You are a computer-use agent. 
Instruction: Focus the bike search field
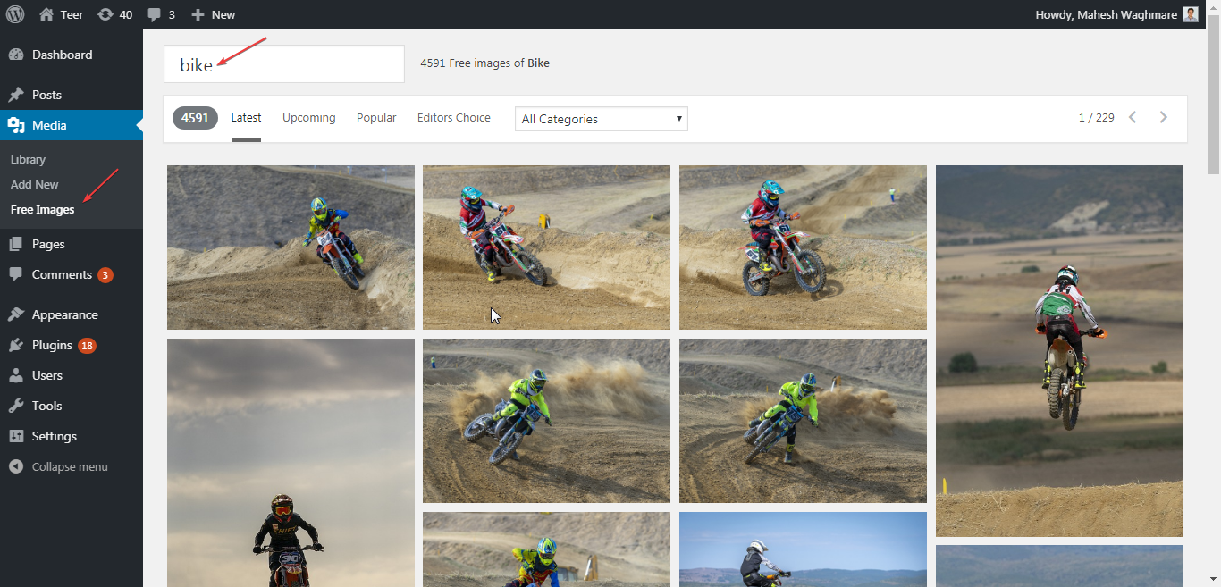(284, 64)
